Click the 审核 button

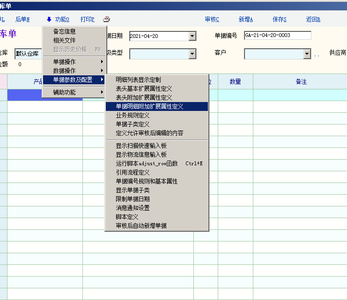[x=212, y=20]
